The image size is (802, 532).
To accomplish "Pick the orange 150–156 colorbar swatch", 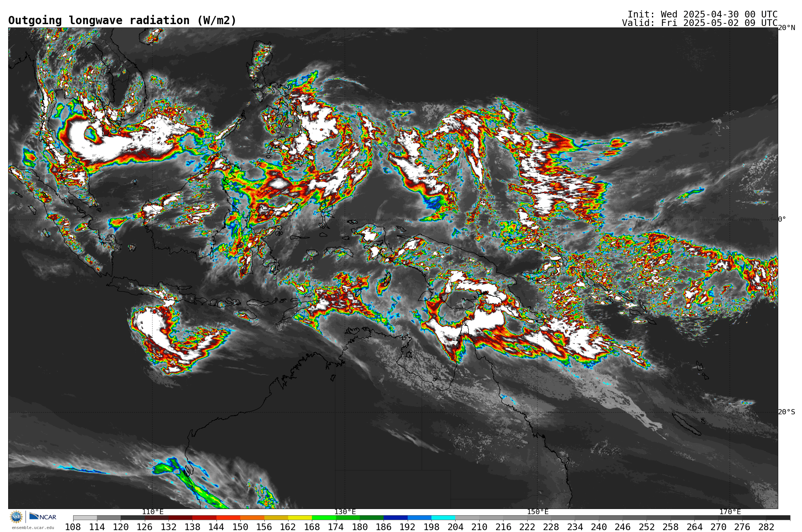I will click(252, 518).
